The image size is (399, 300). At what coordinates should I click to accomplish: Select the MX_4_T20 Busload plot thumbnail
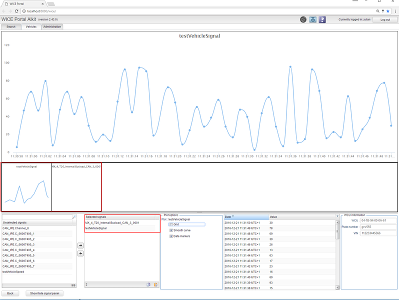[x=76, y=187]
